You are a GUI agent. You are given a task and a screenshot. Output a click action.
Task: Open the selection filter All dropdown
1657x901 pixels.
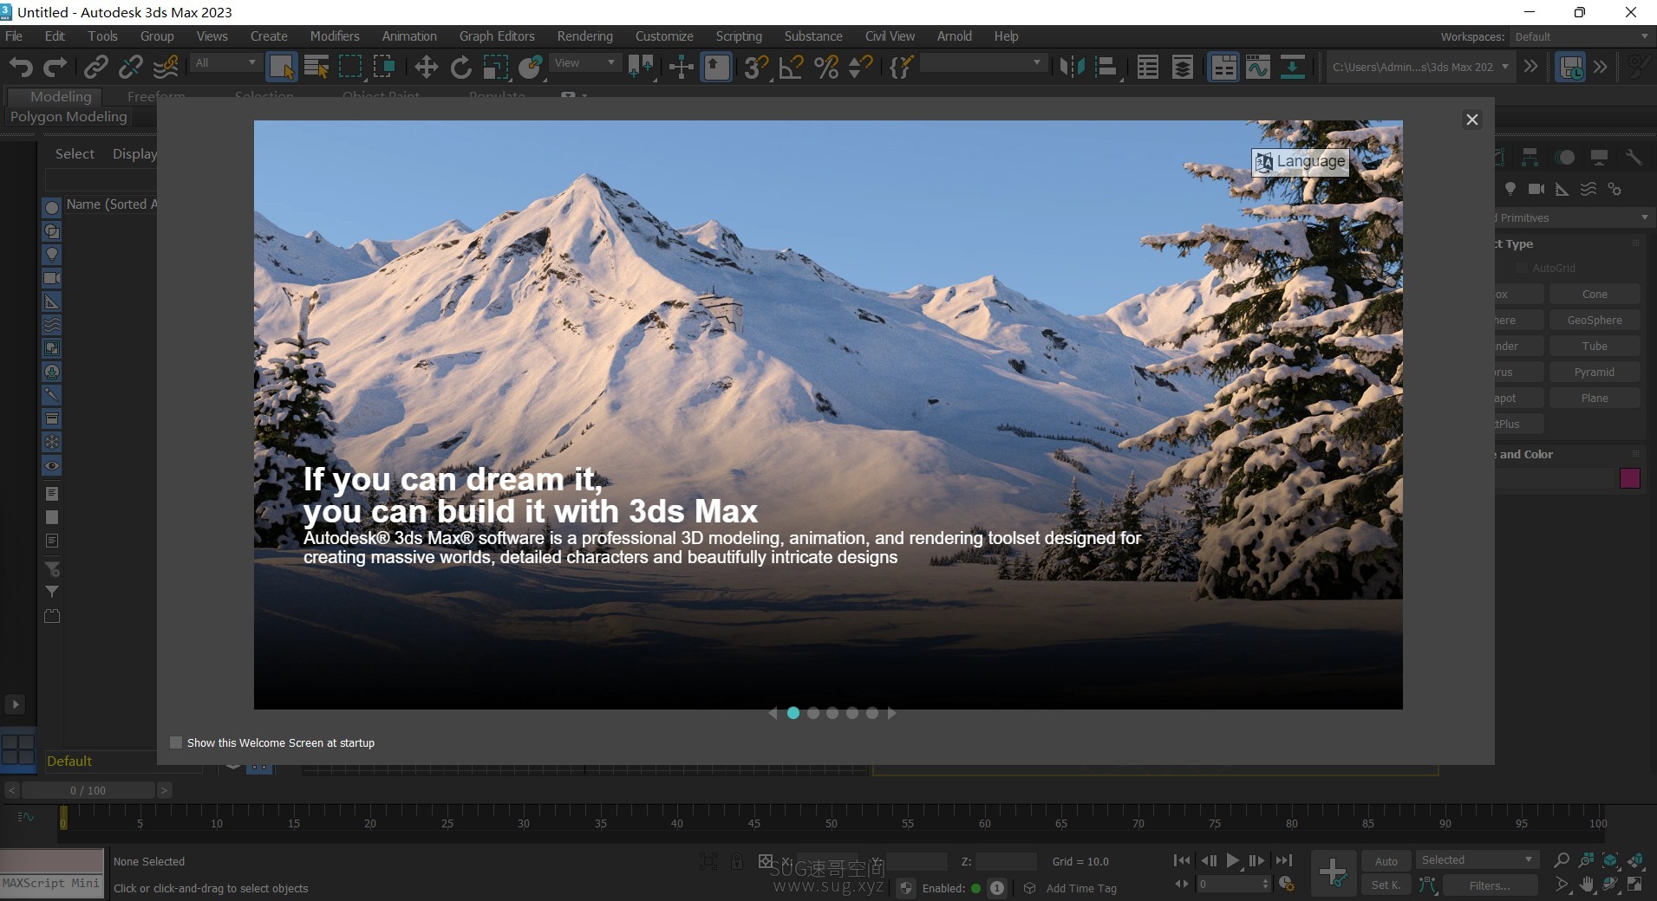click(x=225, y=62)
